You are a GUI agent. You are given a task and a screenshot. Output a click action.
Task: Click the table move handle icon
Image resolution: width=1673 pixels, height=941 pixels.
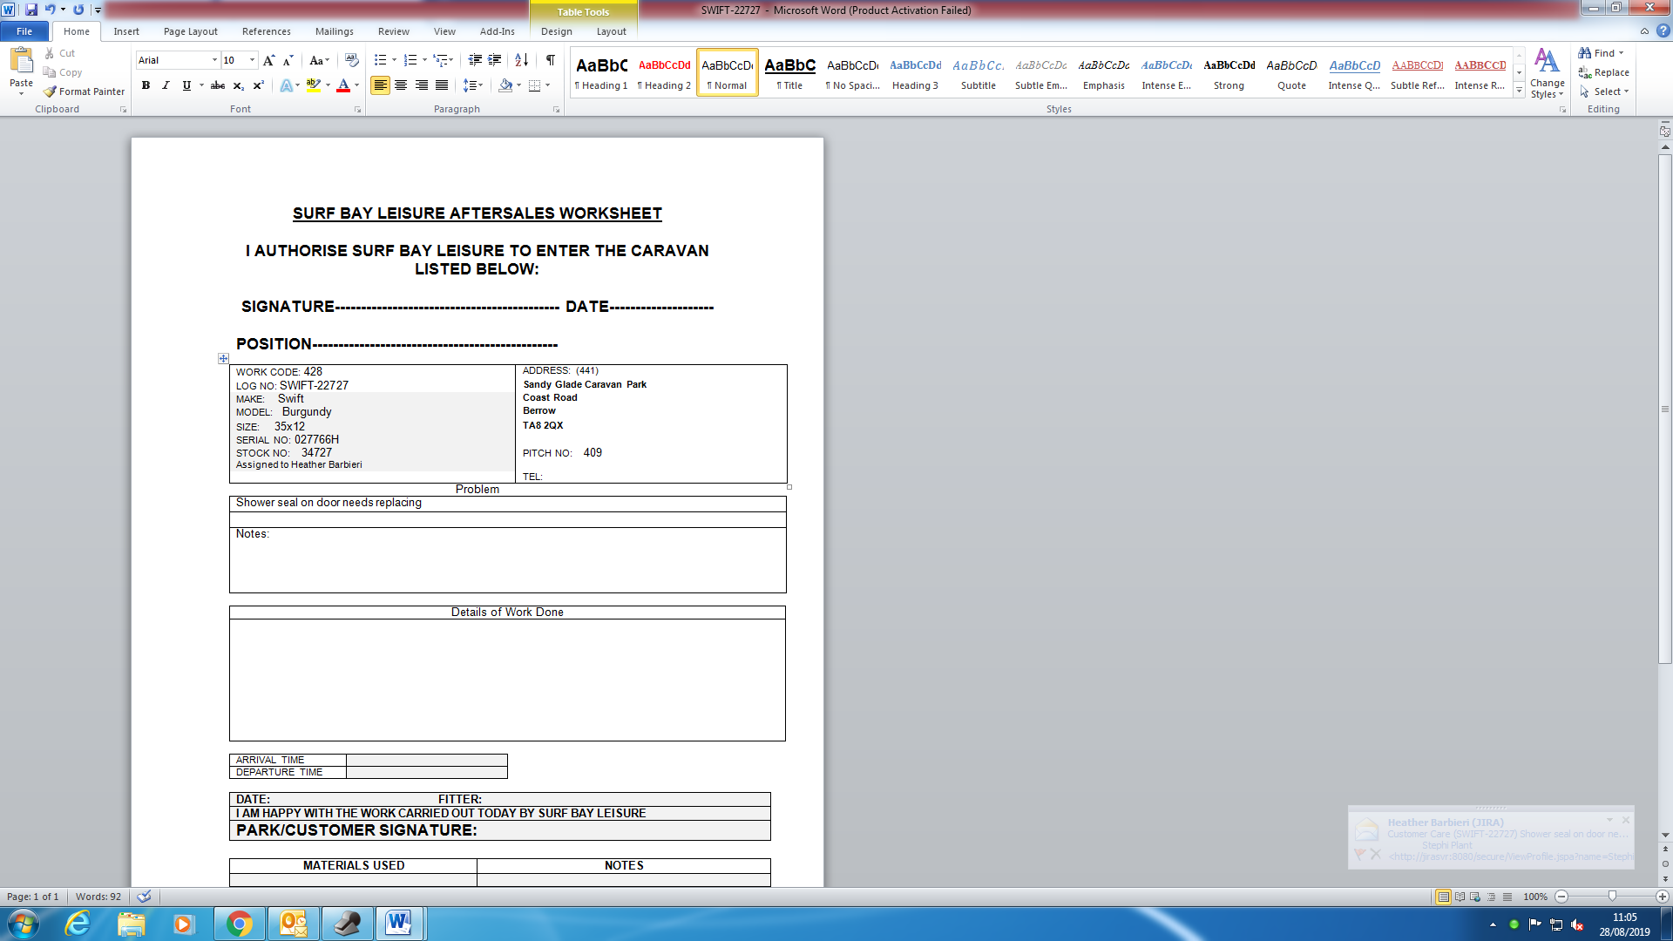223,358
